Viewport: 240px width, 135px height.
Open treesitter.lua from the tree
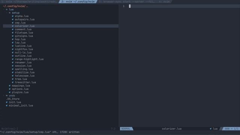coord(25,82)
